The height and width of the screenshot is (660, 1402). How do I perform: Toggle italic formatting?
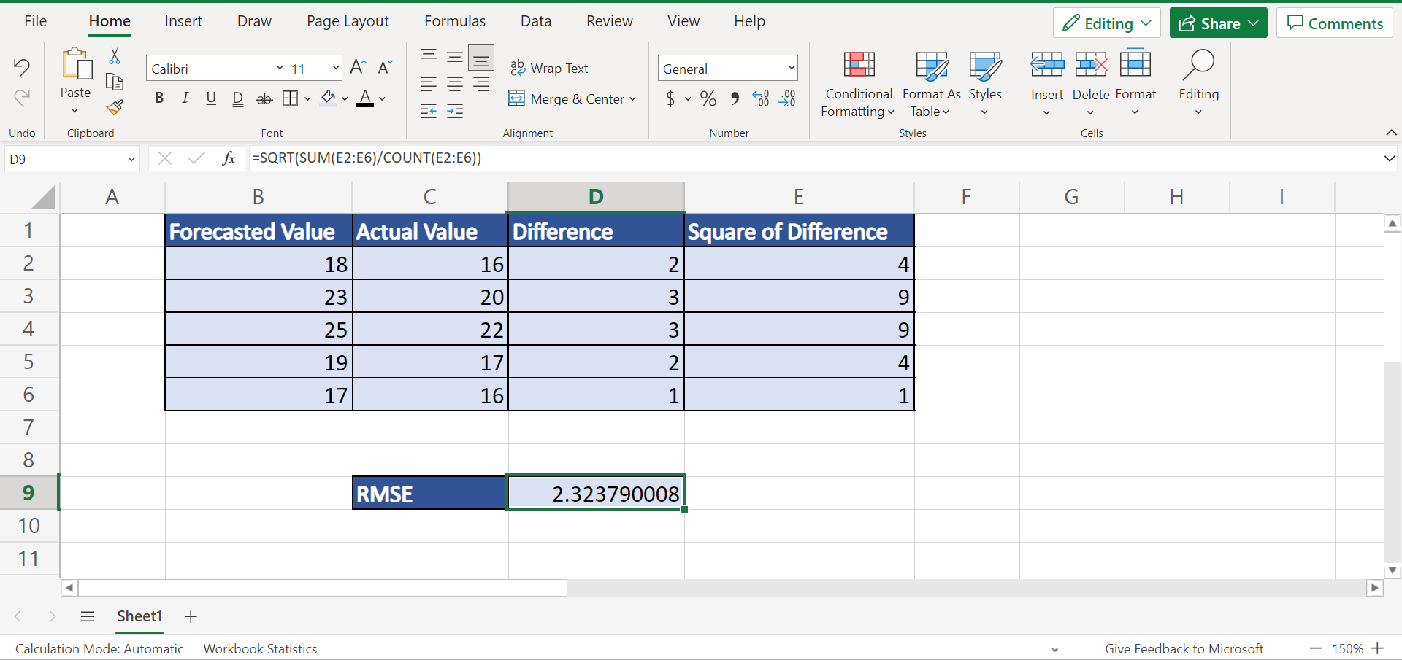click(x=185, y=98)
